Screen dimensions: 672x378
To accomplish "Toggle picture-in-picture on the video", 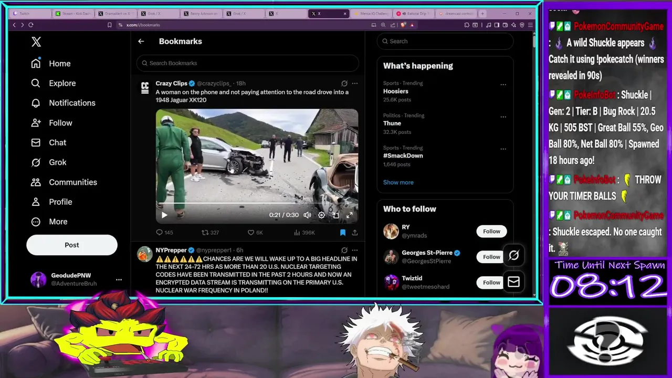I will tap(336, 215).
